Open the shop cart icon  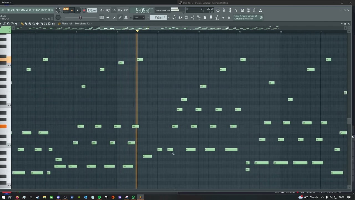point(229,17)
